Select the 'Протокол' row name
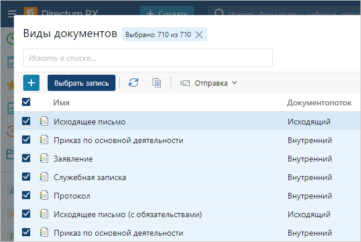 point(72,196)
